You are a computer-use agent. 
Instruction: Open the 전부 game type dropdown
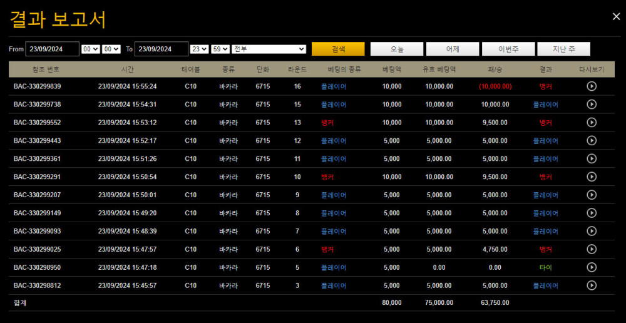pyautogui.click(x=269, y=49)
